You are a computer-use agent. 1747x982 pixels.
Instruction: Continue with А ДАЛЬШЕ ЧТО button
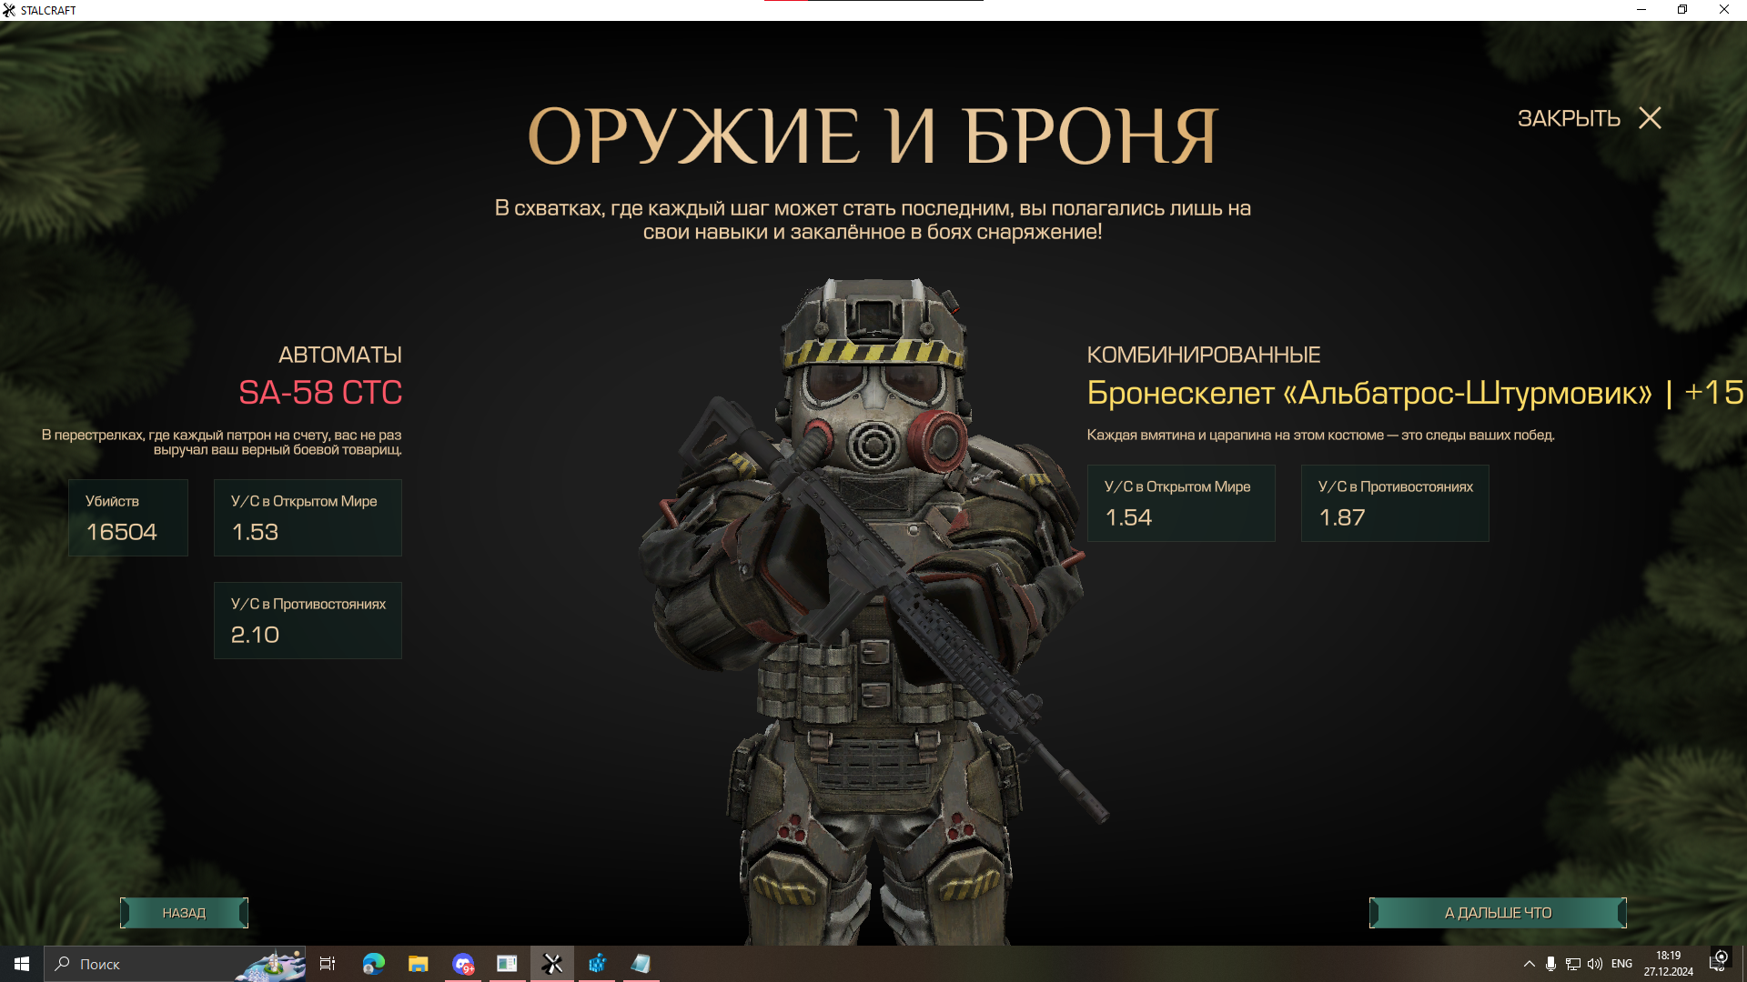pyautogui.click(x=1498, y=913)
